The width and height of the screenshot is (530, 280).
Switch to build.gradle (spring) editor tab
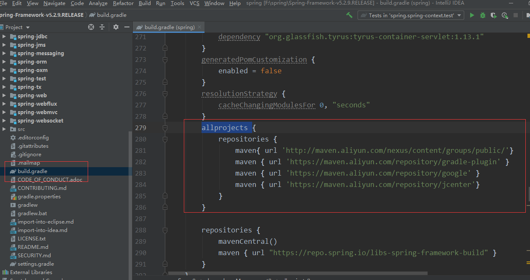coord(169,27)
